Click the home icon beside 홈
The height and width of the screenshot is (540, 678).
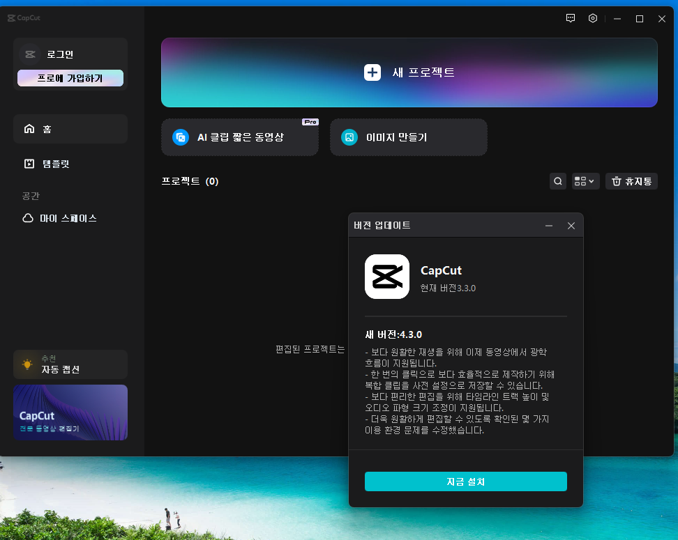[29, 129]
